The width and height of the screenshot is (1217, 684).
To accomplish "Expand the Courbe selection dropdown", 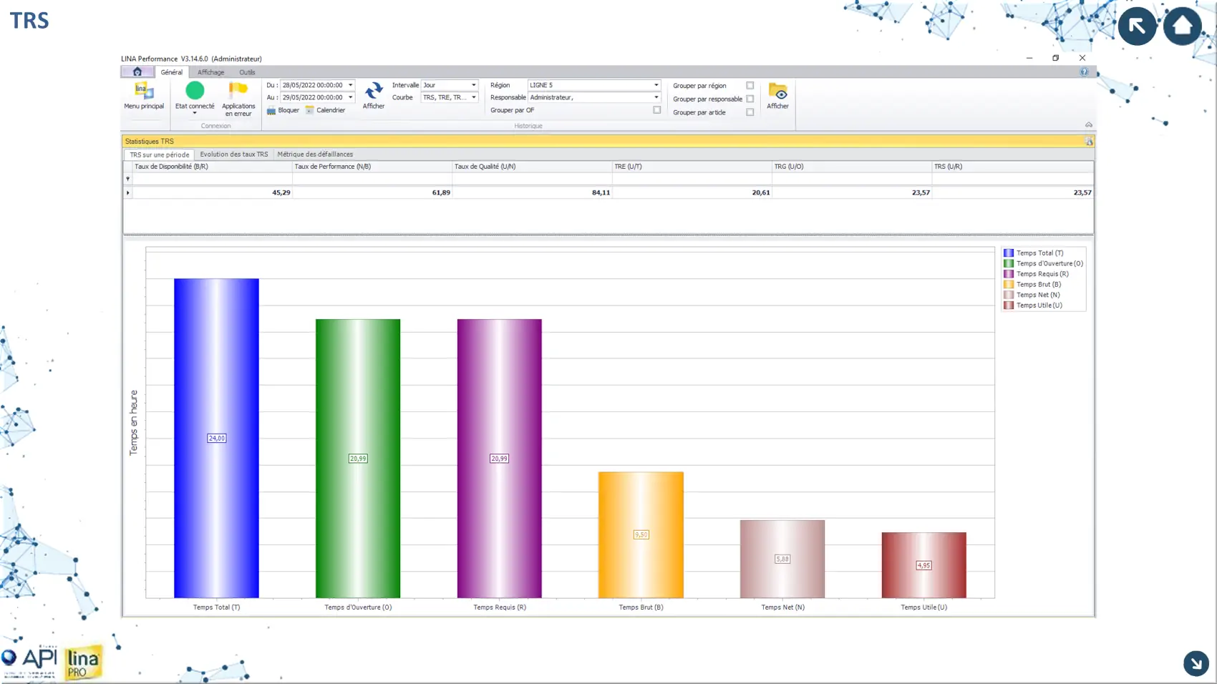I will click(x=473, y=97).
